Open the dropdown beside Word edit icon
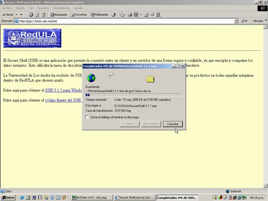 point(141,15)
